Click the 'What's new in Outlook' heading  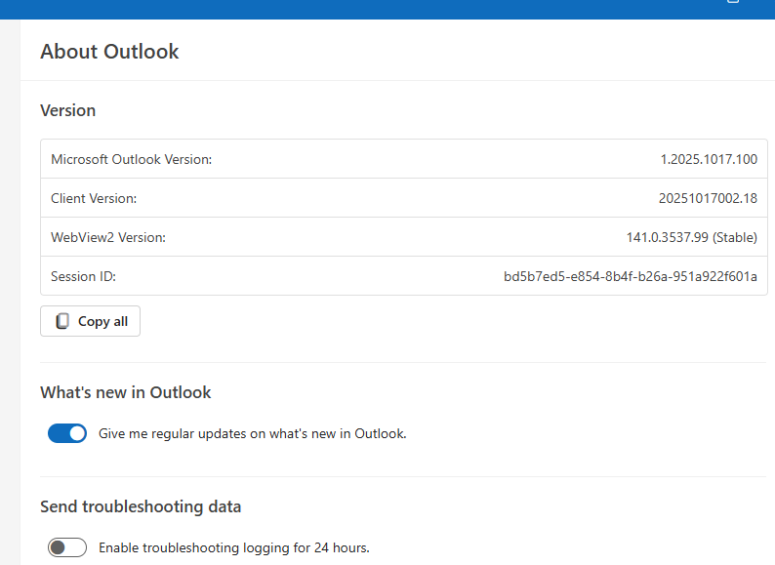[x=126, y=392]
